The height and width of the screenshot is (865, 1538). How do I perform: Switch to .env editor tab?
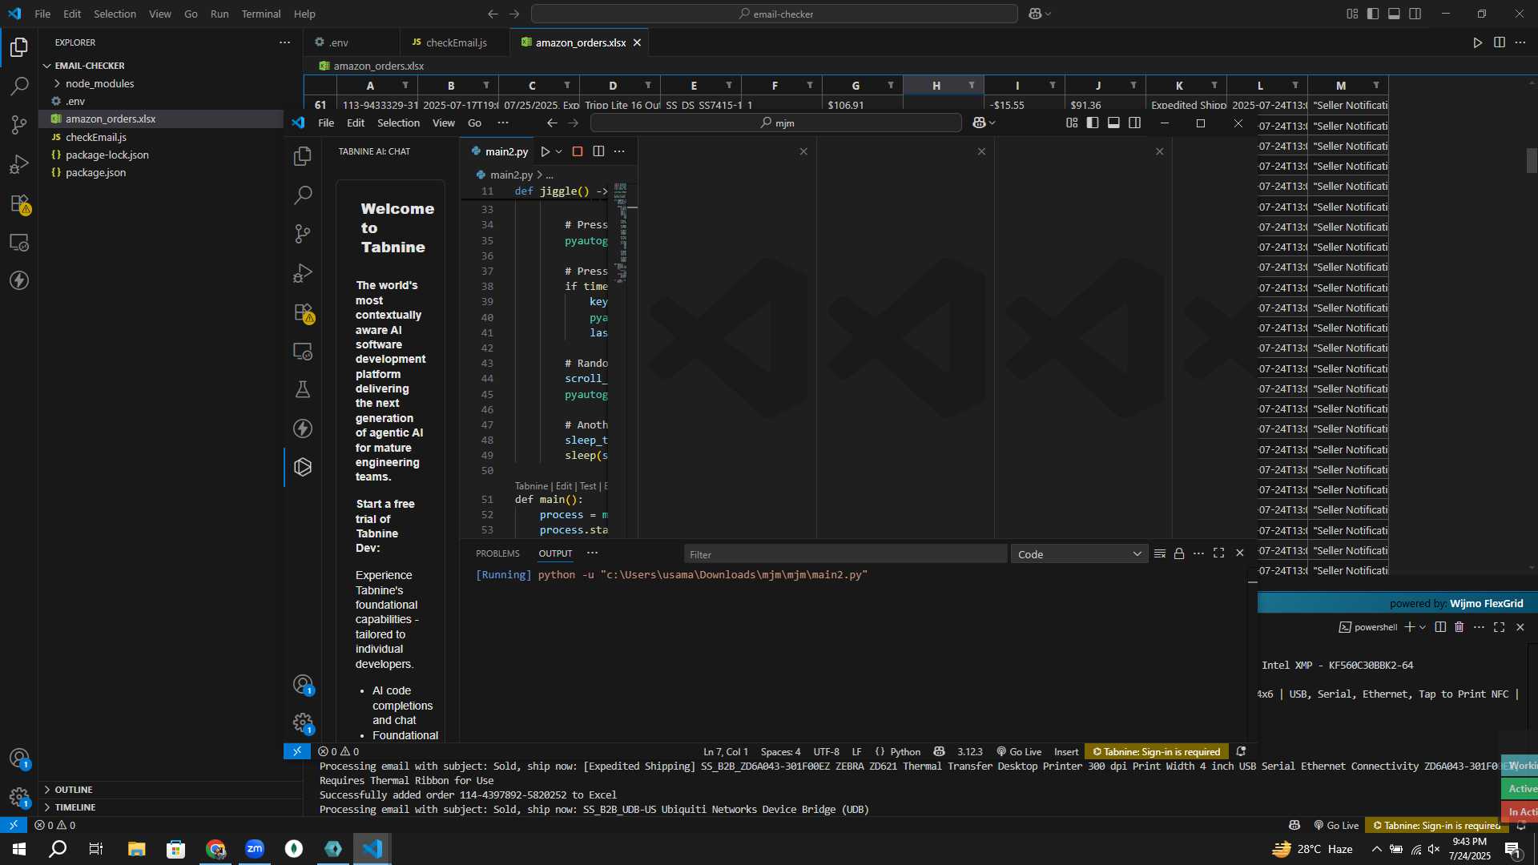(x=339, y=42)
